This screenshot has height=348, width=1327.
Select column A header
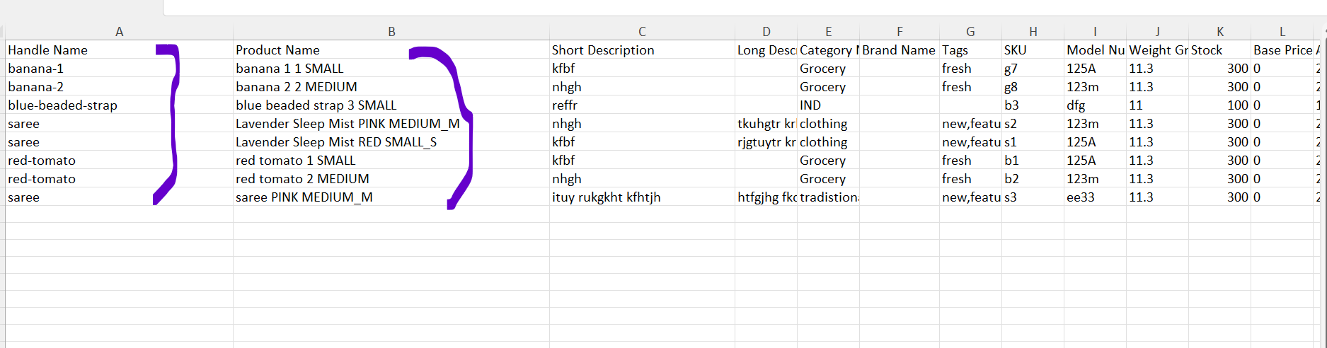[x=119, y=32]
